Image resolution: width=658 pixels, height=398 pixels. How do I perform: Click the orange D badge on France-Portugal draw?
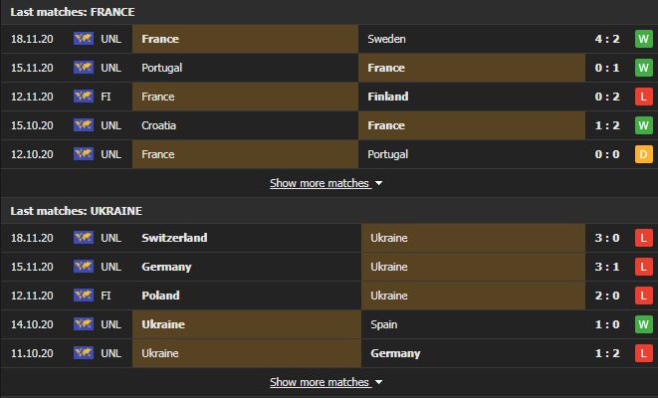coord(643,154)
